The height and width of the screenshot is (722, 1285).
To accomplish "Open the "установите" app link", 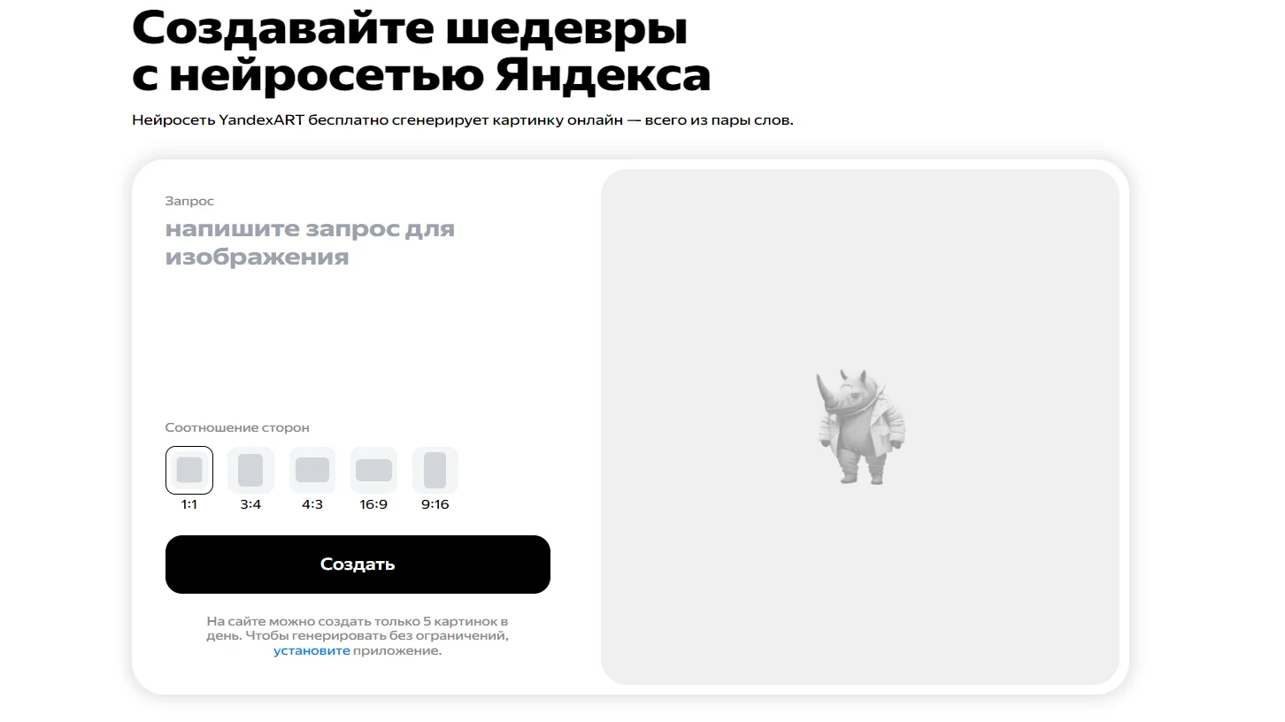I will tap(312, 650).
